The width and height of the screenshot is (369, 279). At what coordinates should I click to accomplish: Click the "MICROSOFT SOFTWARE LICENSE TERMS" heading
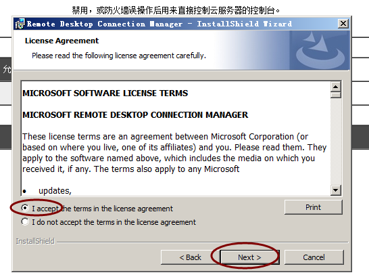coord(105,93)
